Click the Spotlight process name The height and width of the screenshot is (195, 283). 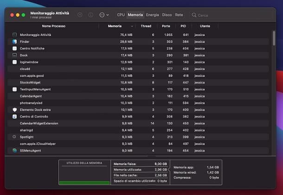(27, 137)
